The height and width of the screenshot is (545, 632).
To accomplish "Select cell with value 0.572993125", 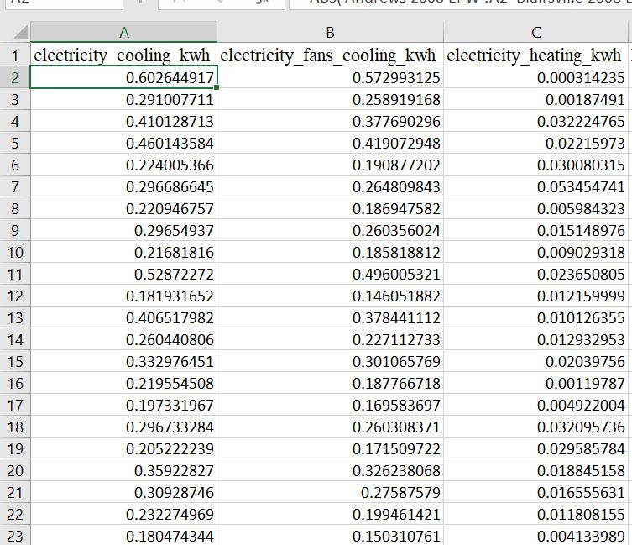I will [330, 77].
